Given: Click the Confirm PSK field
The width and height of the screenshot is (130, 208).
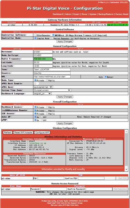Looking at the screenshot, I should tap(91, 178).
